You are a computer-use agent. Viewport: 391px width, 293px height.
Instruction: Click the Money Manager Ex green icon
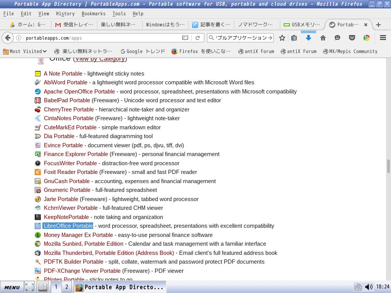click(38, 235)
